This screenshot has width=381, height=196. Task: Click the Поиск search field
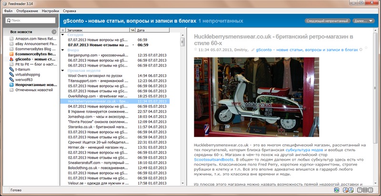30,20
